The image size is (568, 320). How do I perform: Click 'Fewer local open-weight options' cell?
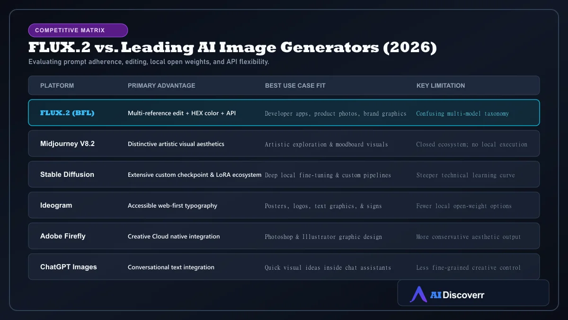click(464, 206)
